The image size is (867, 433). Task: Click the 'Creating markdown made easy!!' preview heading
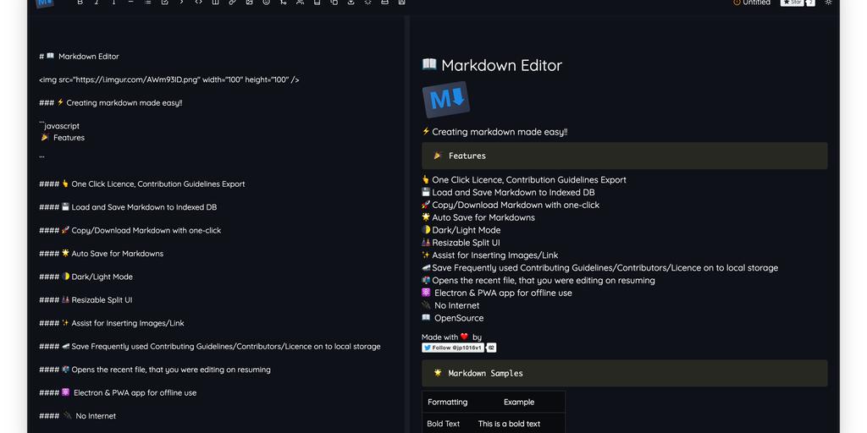point(500,132)
